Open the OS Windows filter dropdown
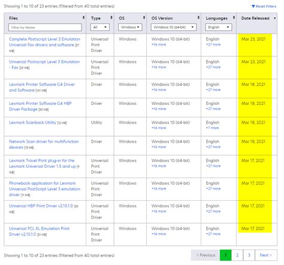 [130, 27]
